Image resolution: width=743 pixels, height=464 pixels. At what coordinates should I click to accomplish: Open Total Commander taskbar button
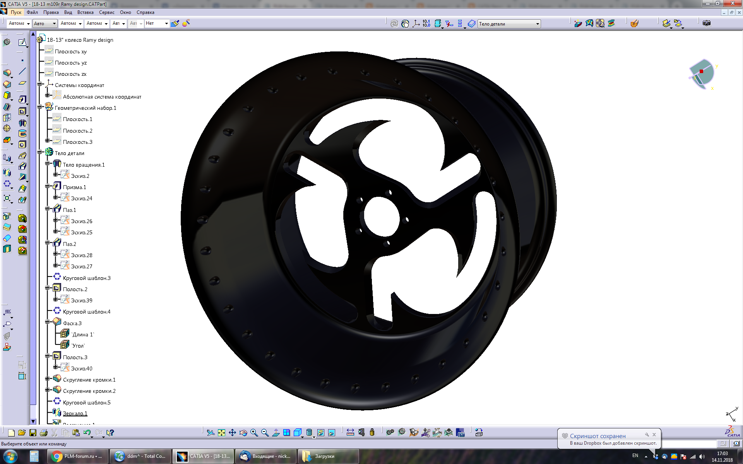[x=140, y=456]
